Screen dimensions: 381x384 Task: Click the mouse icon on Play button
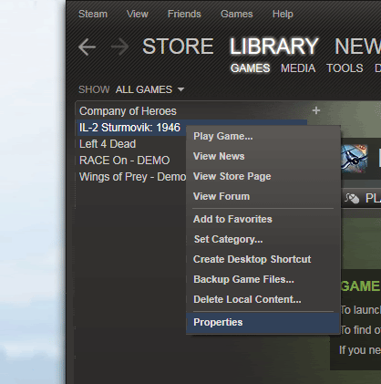tap(352, 199)
